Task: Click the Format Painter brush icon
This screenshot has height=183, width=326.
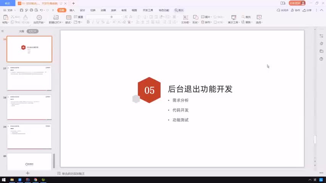Action: coord(25,18)
